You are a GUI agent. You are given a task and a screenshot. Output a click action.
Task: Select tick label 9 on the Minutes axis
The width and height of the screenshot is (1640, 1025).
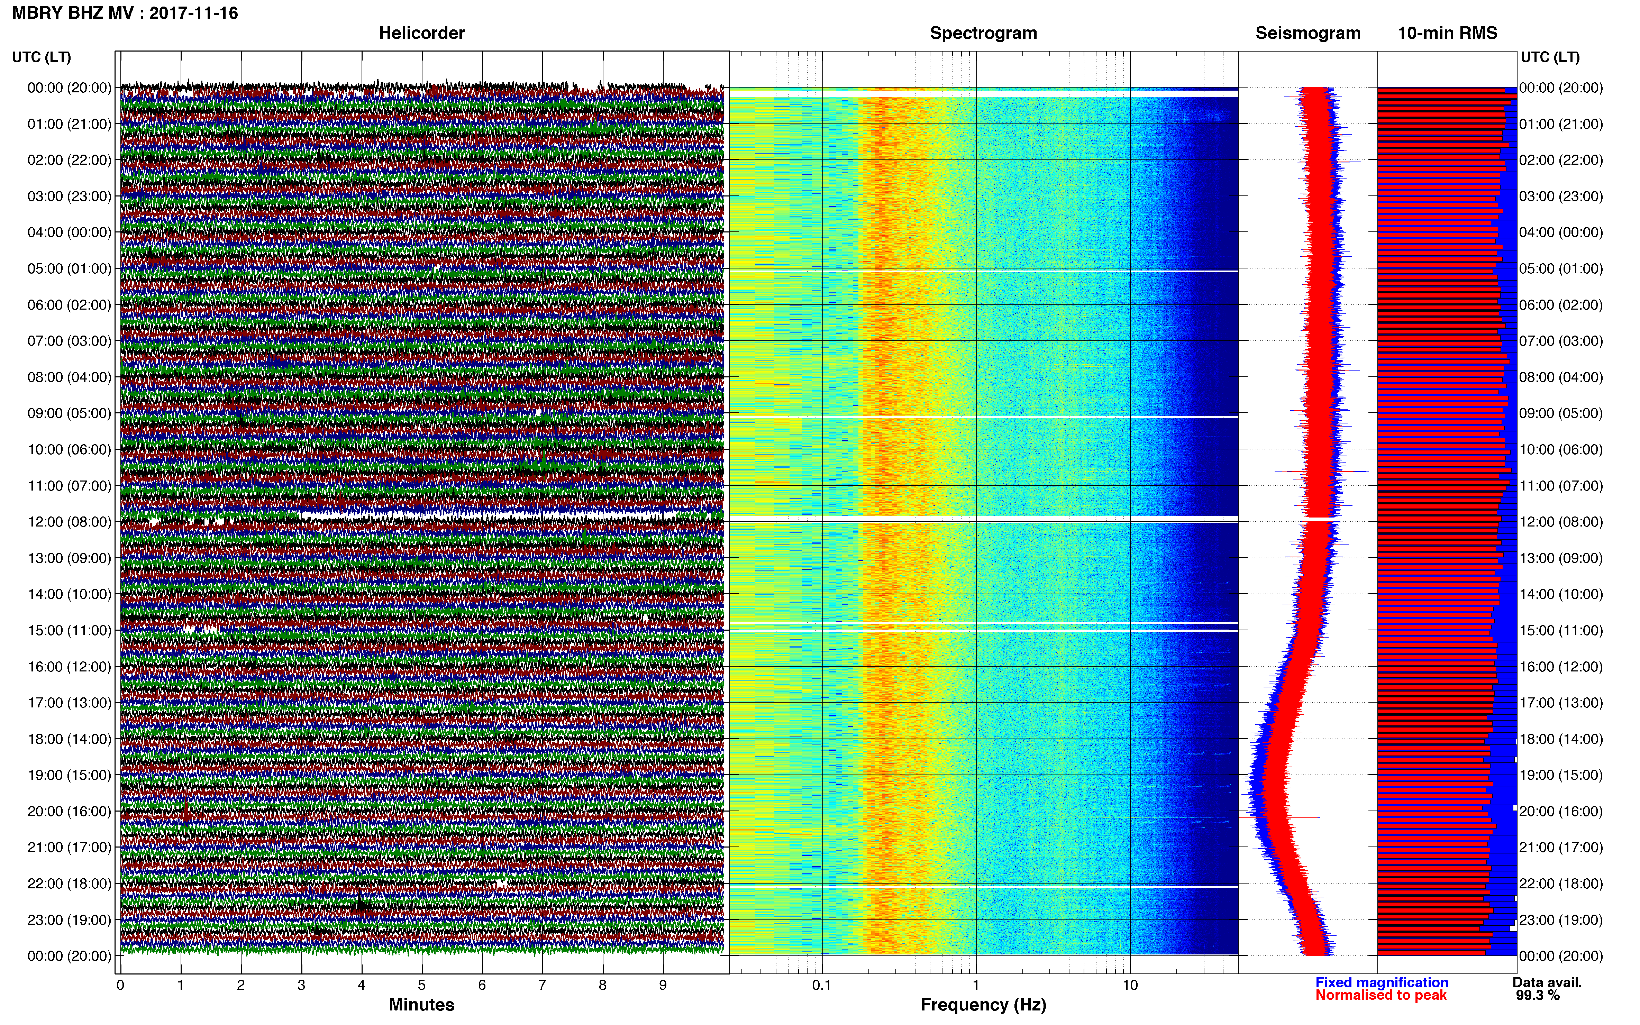click(x=663, y=986)
